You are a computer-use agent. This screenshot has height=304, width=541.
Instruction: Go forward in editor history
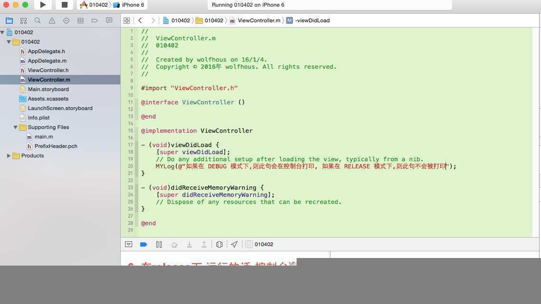point(153,21)
